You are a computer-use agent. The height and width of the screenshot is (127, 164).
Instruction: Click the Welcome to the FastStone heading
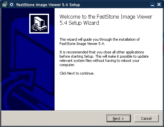point(106,17)
